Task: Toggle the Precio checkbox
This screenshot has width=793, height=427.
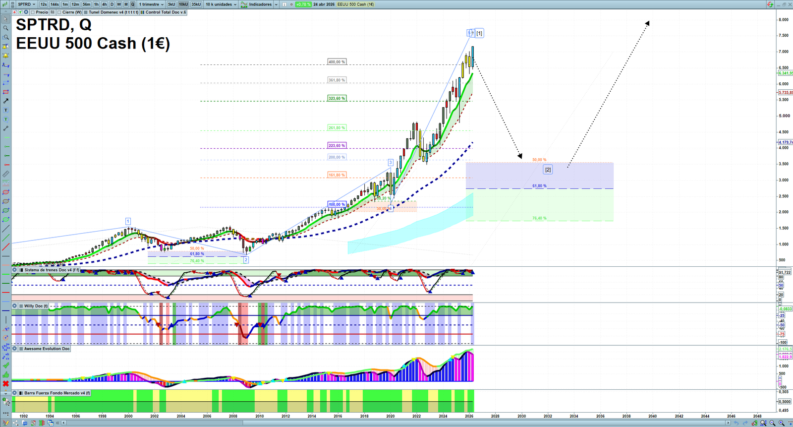Action: tap(33, 12)
